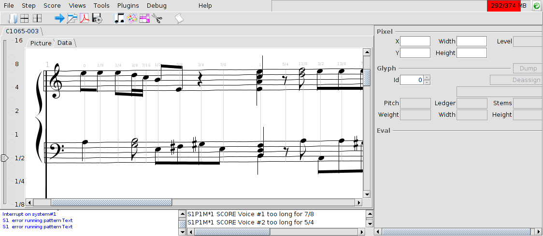543x236 pixels.
Task: Click the Glyph Id spinner field
Action: click(x=412, y=80)
